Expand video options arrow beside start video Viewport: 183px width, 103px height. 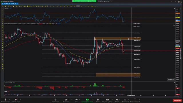(x=21, y=100)
